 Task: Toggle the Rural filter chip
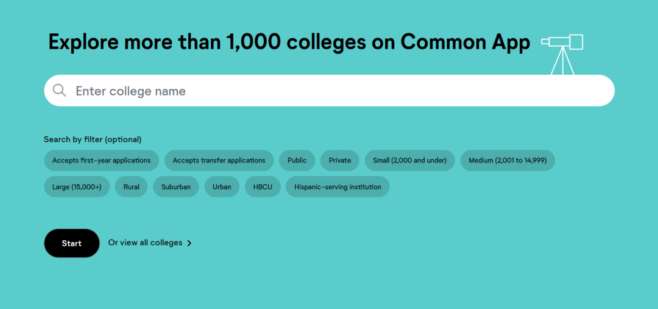click(131, 187)
